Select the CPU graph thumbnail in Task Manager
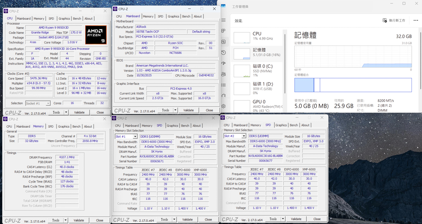 pos(242,38)
